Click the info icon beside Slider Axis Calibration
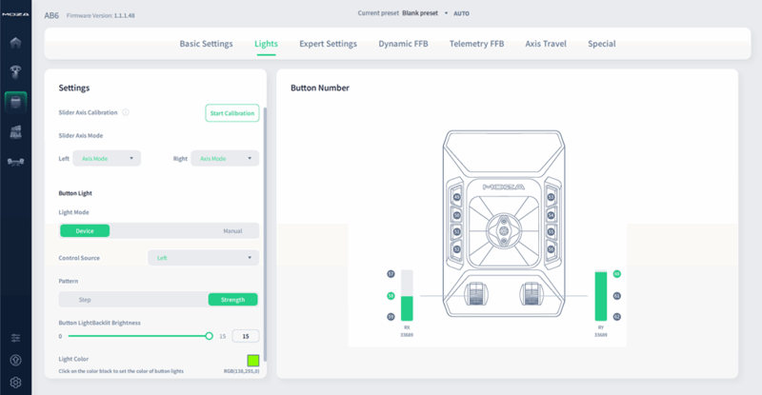Viewport: 762px width, 395px height. click(126, 112)
